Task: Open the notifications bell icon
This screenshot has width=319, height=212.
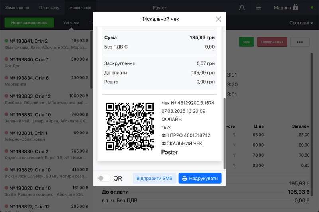Action: 242,8
